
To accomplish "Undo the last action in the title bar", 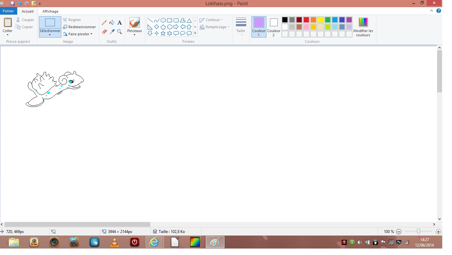I will point(19,4).
